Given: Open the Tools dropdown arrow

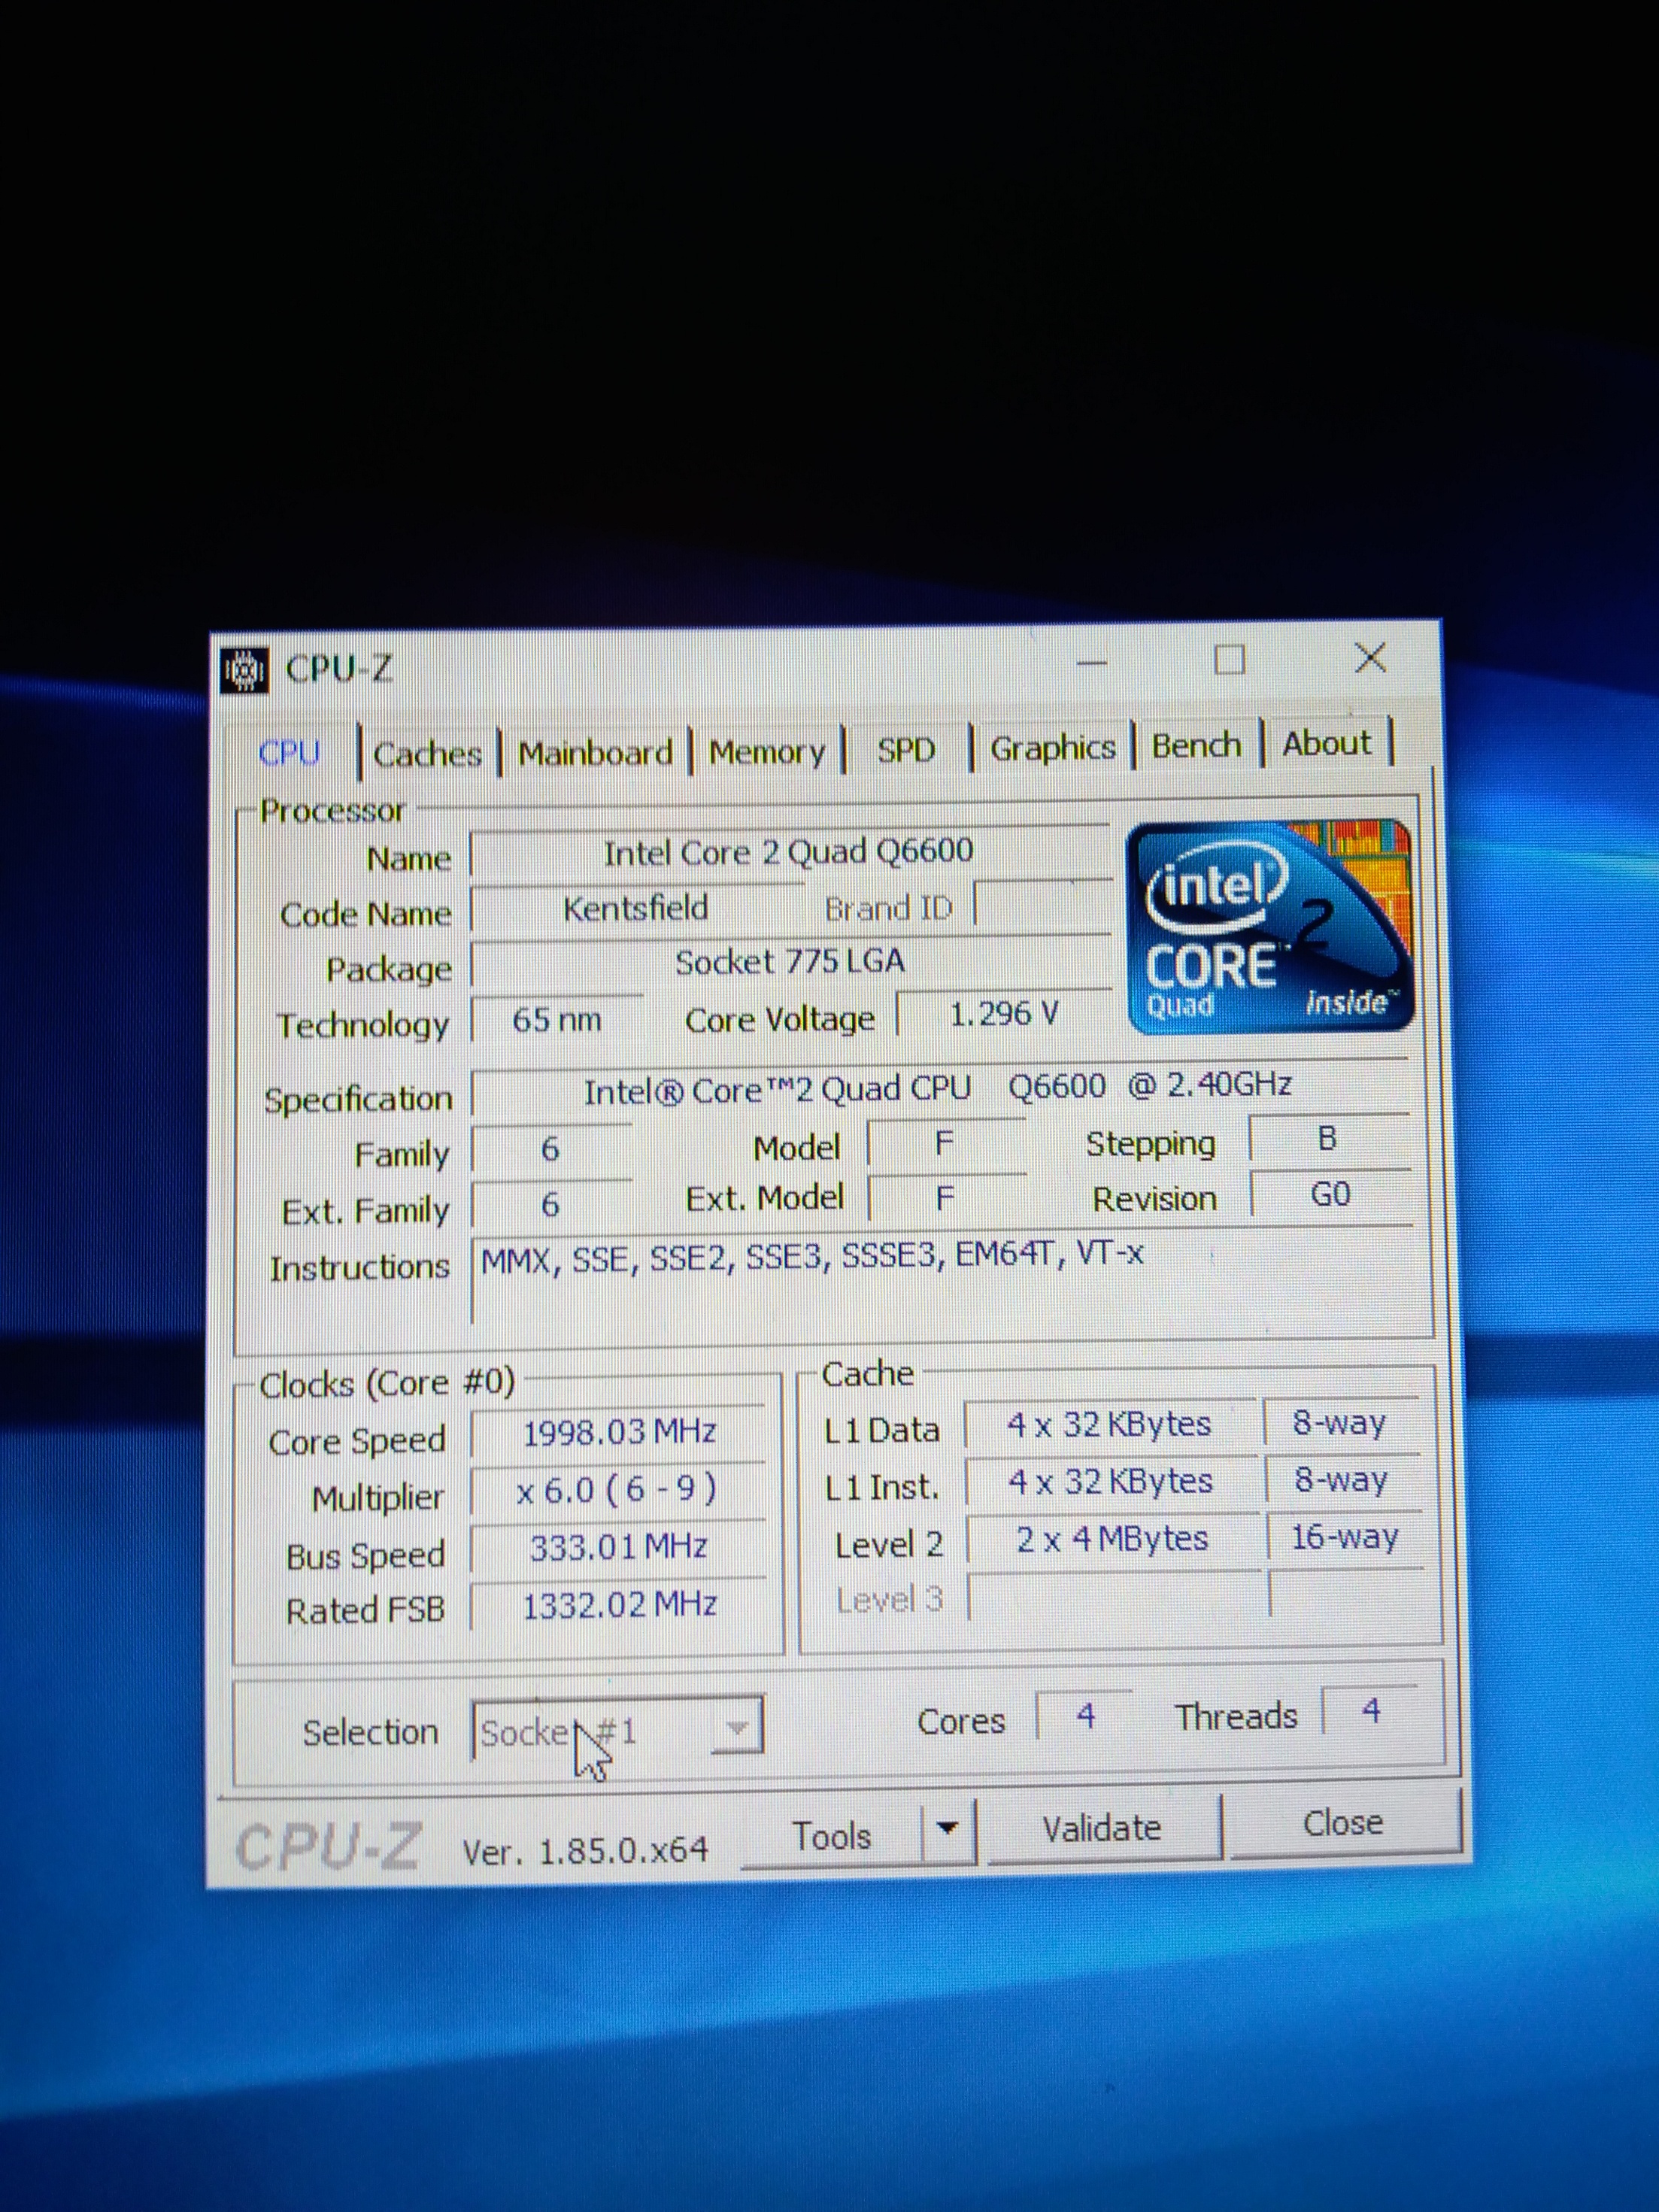Looking at the screenshot, I should tap(947, 1829).
